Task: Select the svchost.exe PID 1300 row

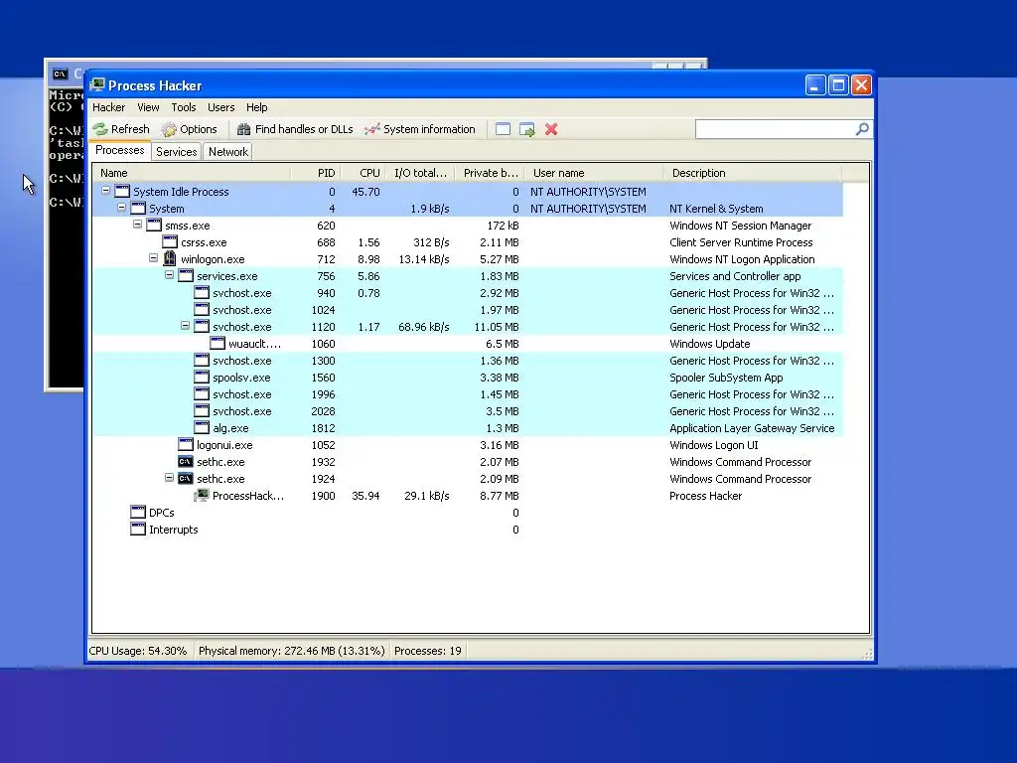Action: tap(468, 360)
